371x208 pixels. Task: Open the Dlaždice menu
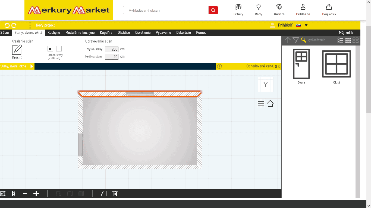coord(124,32)
